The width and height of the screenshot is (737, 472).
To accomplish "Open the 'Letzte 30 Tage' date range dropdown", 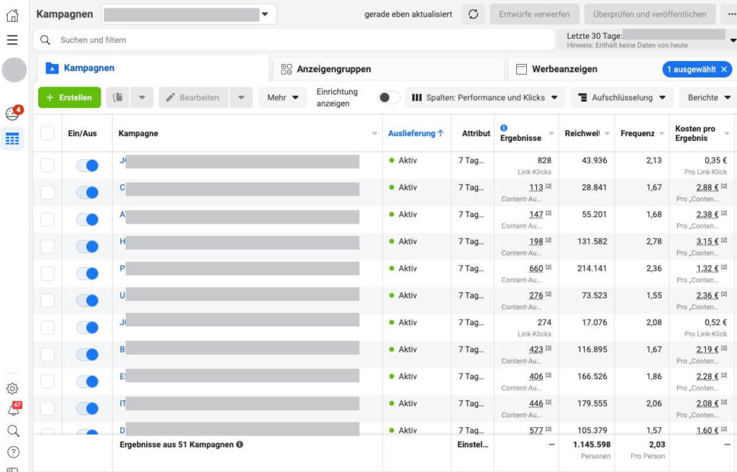I will 647,40.
